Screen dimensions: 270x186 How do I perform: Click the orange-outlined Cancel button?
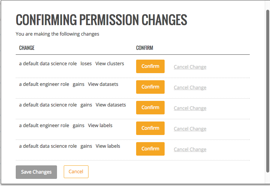pyautogui.click(x=76, y=172)
